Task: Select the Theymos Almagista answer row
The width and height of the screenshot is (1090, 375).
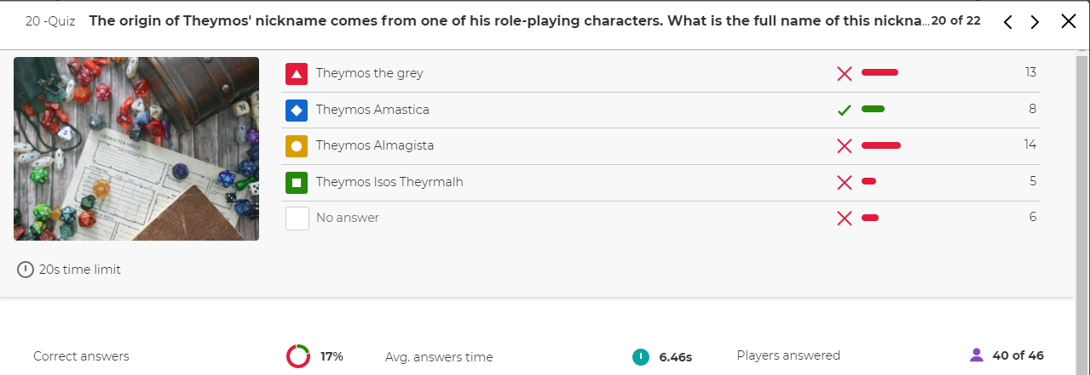Action: [660, 146]
